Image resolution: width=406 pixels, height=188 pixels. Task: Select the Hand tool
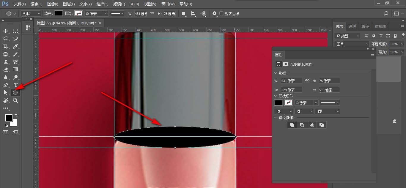click(5, 100)
